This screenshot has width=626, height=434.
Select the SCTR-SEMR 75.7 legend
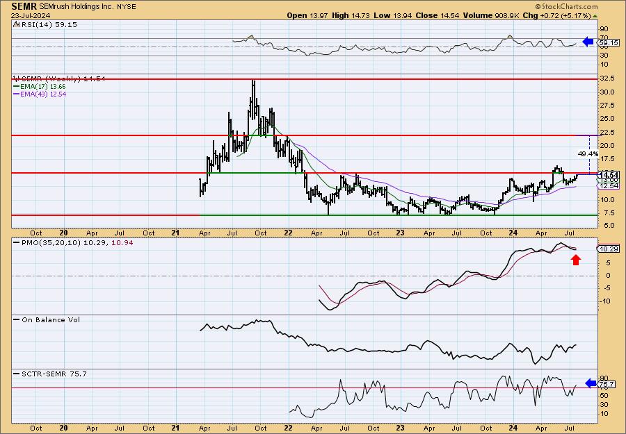[54, 374]
